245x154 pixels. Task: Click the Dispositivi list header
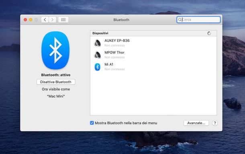[153, 33]
